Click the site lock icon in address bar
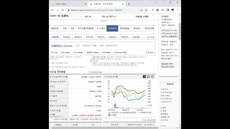 (x=69, y=10)
